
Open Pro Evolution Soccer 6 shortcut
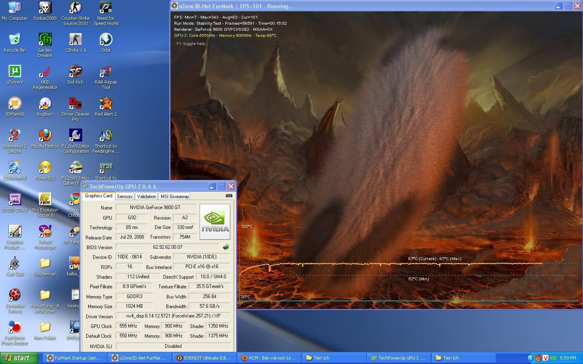point(45,205)
